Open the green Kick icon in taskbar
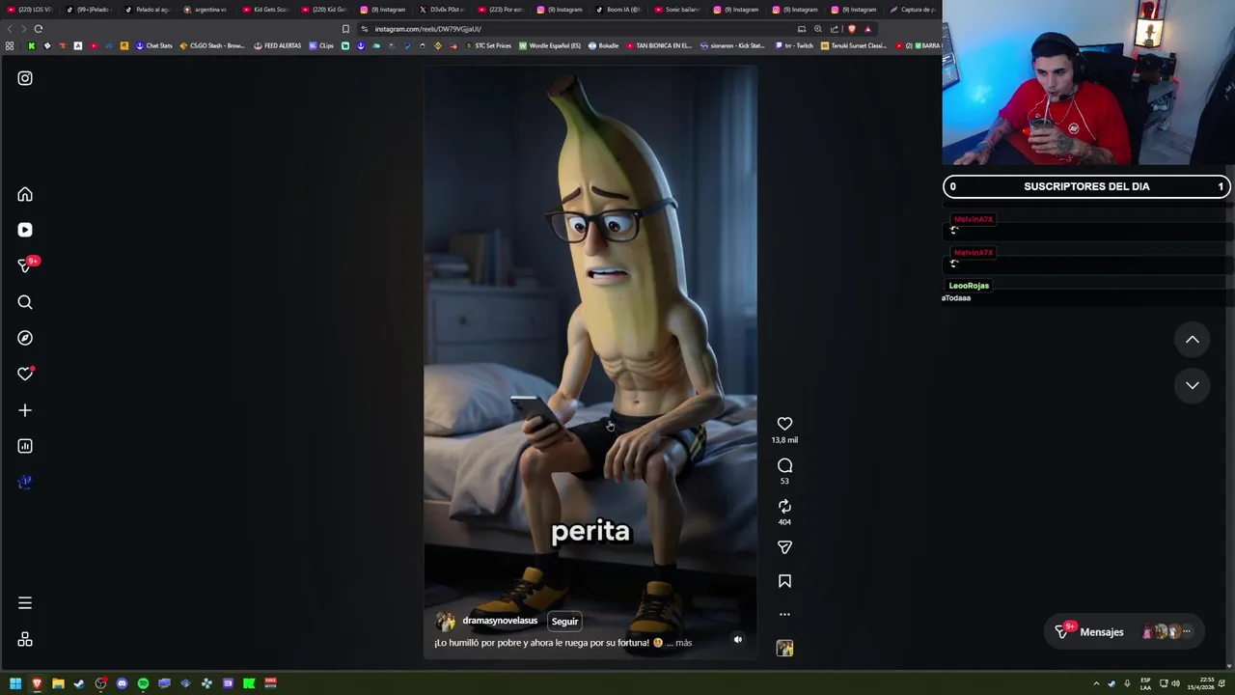This screenshot has height=695, width=1235. [249, 683]
